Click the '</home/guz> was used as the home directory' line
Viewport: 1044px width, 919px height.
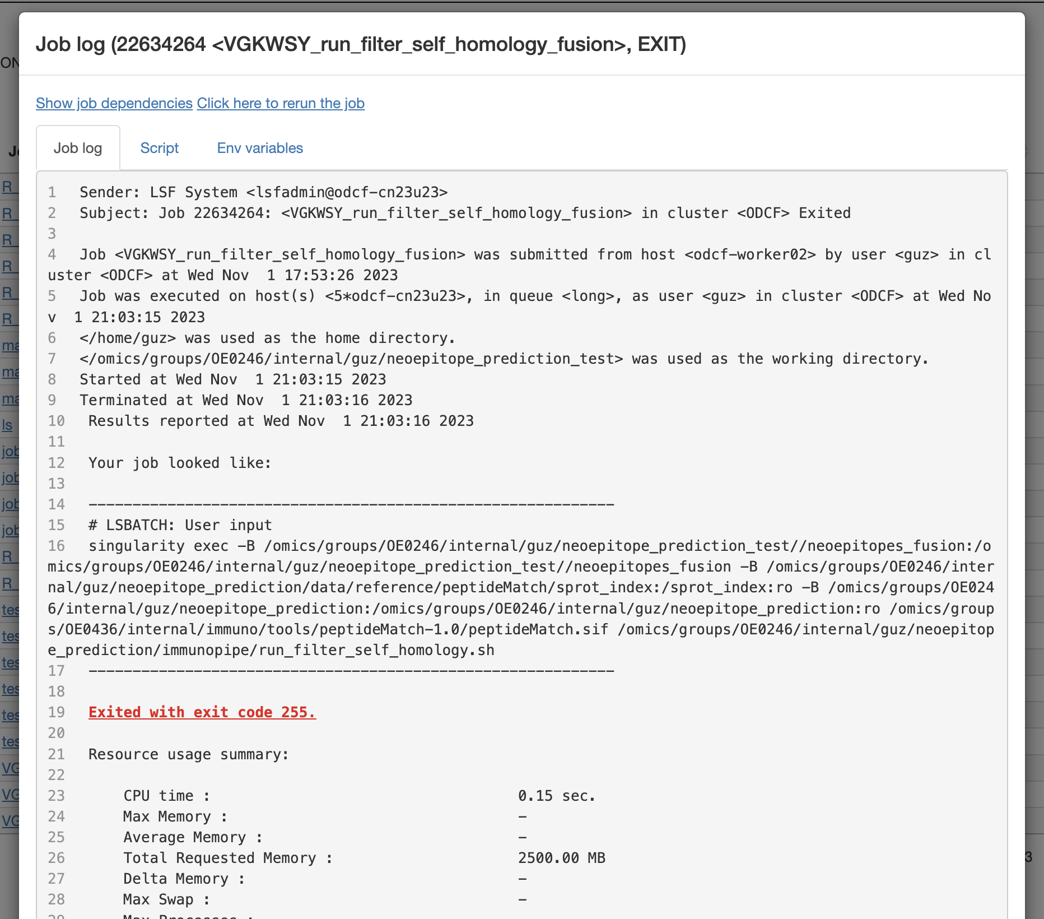point(267,338)
